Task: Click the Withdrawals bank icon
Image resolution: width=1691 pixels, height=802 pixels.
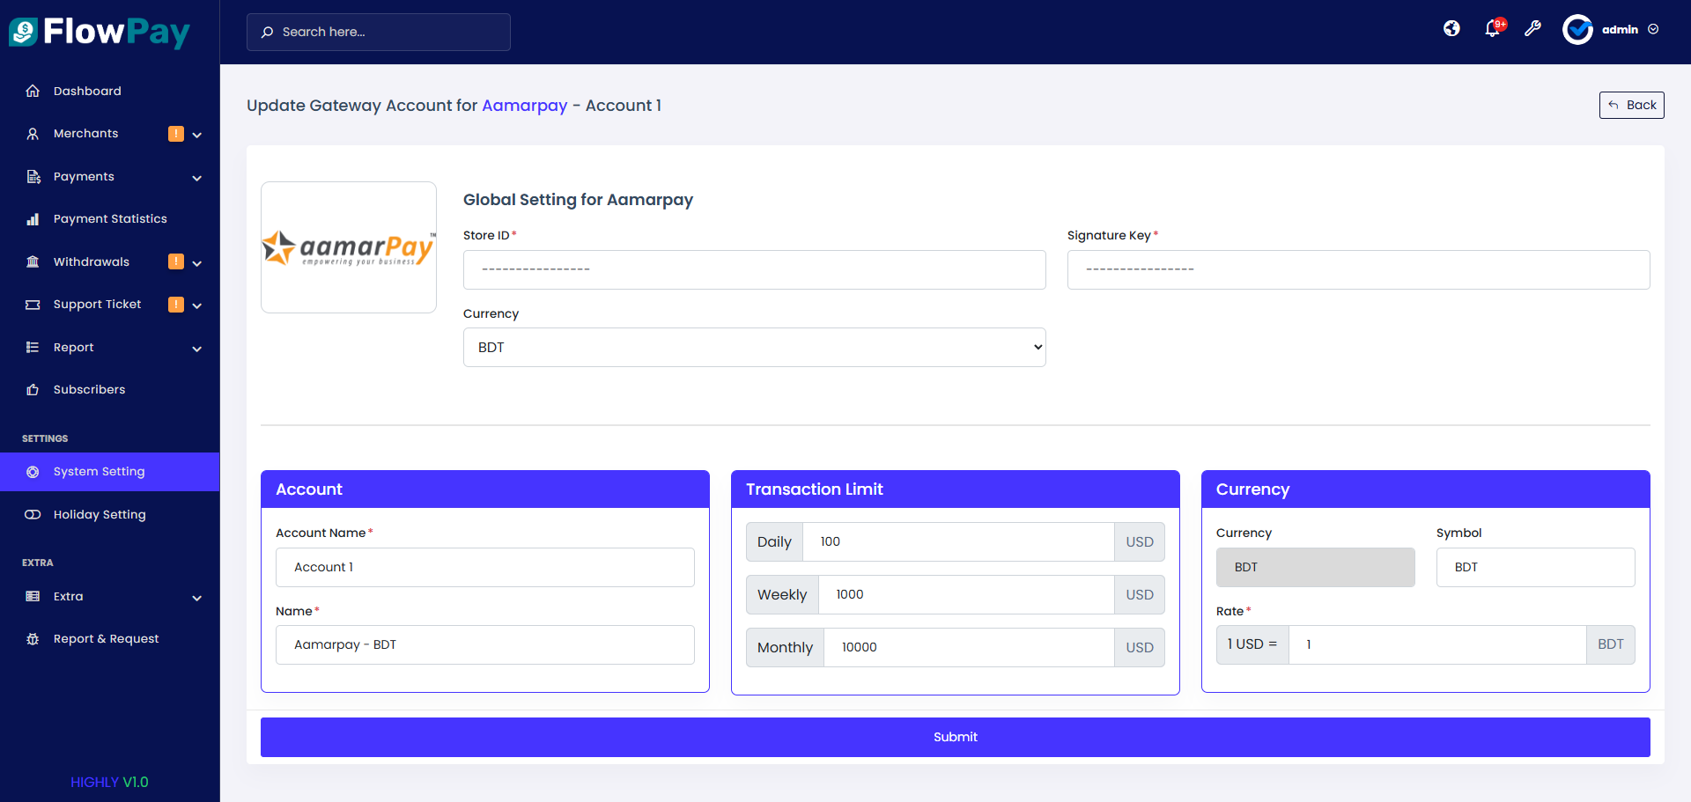Action: pyautogui.click(x=33, y=261)
